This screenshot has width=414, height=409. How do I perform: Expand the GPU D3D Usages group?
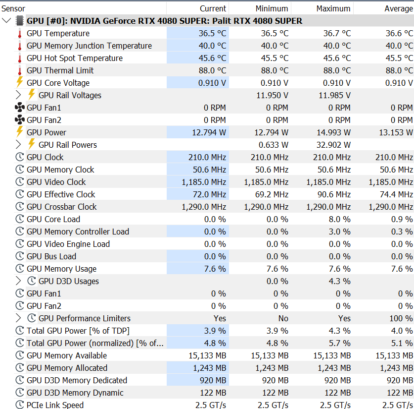18,281
